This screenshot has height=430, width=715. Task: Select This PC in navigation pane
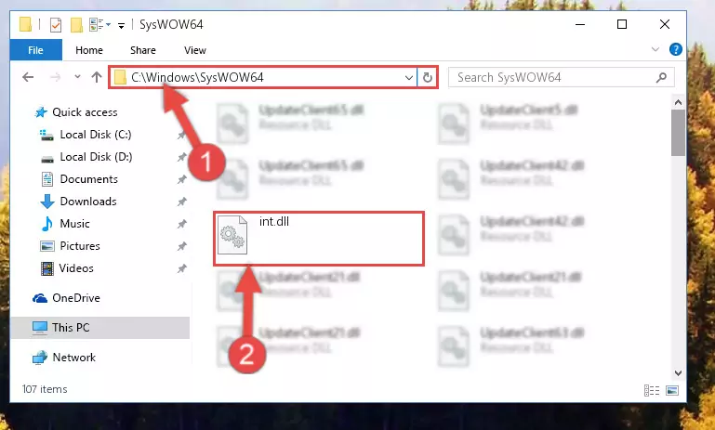coord(99,328)
